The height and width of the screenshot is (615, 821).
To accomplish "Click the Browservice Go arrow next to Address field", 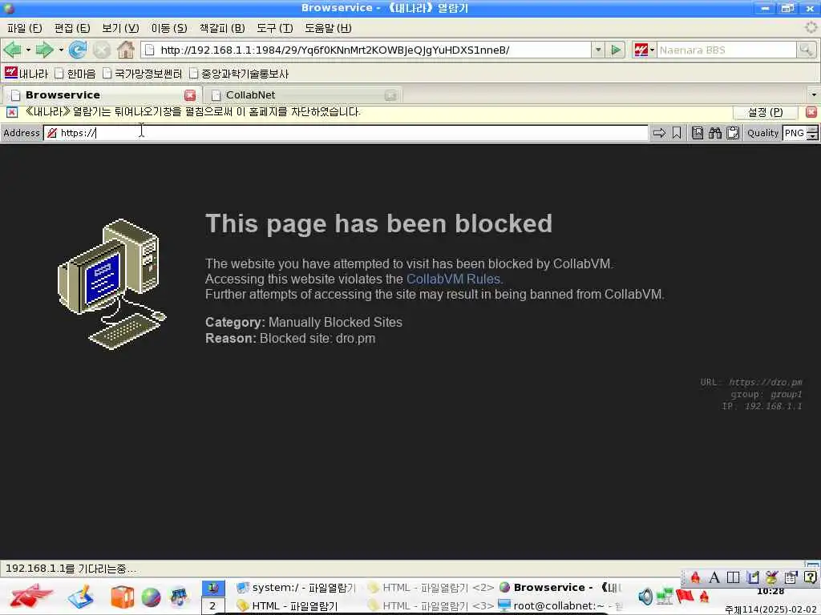I will (659, 133).
